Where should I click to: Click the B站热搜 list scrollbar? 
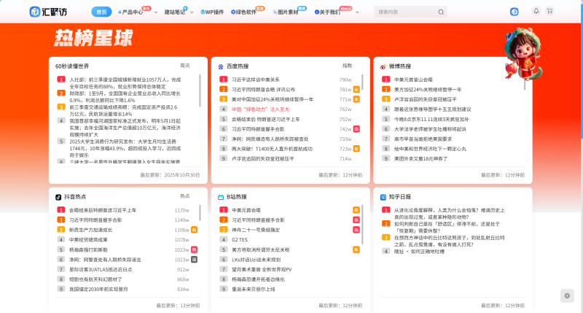[362, 225]
